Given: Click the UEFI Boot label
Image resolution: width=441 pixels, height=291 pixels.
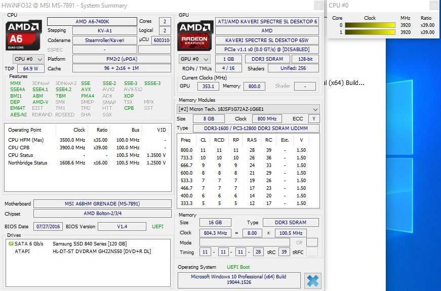Looking at the screenshot, I should tap(238, 267).
